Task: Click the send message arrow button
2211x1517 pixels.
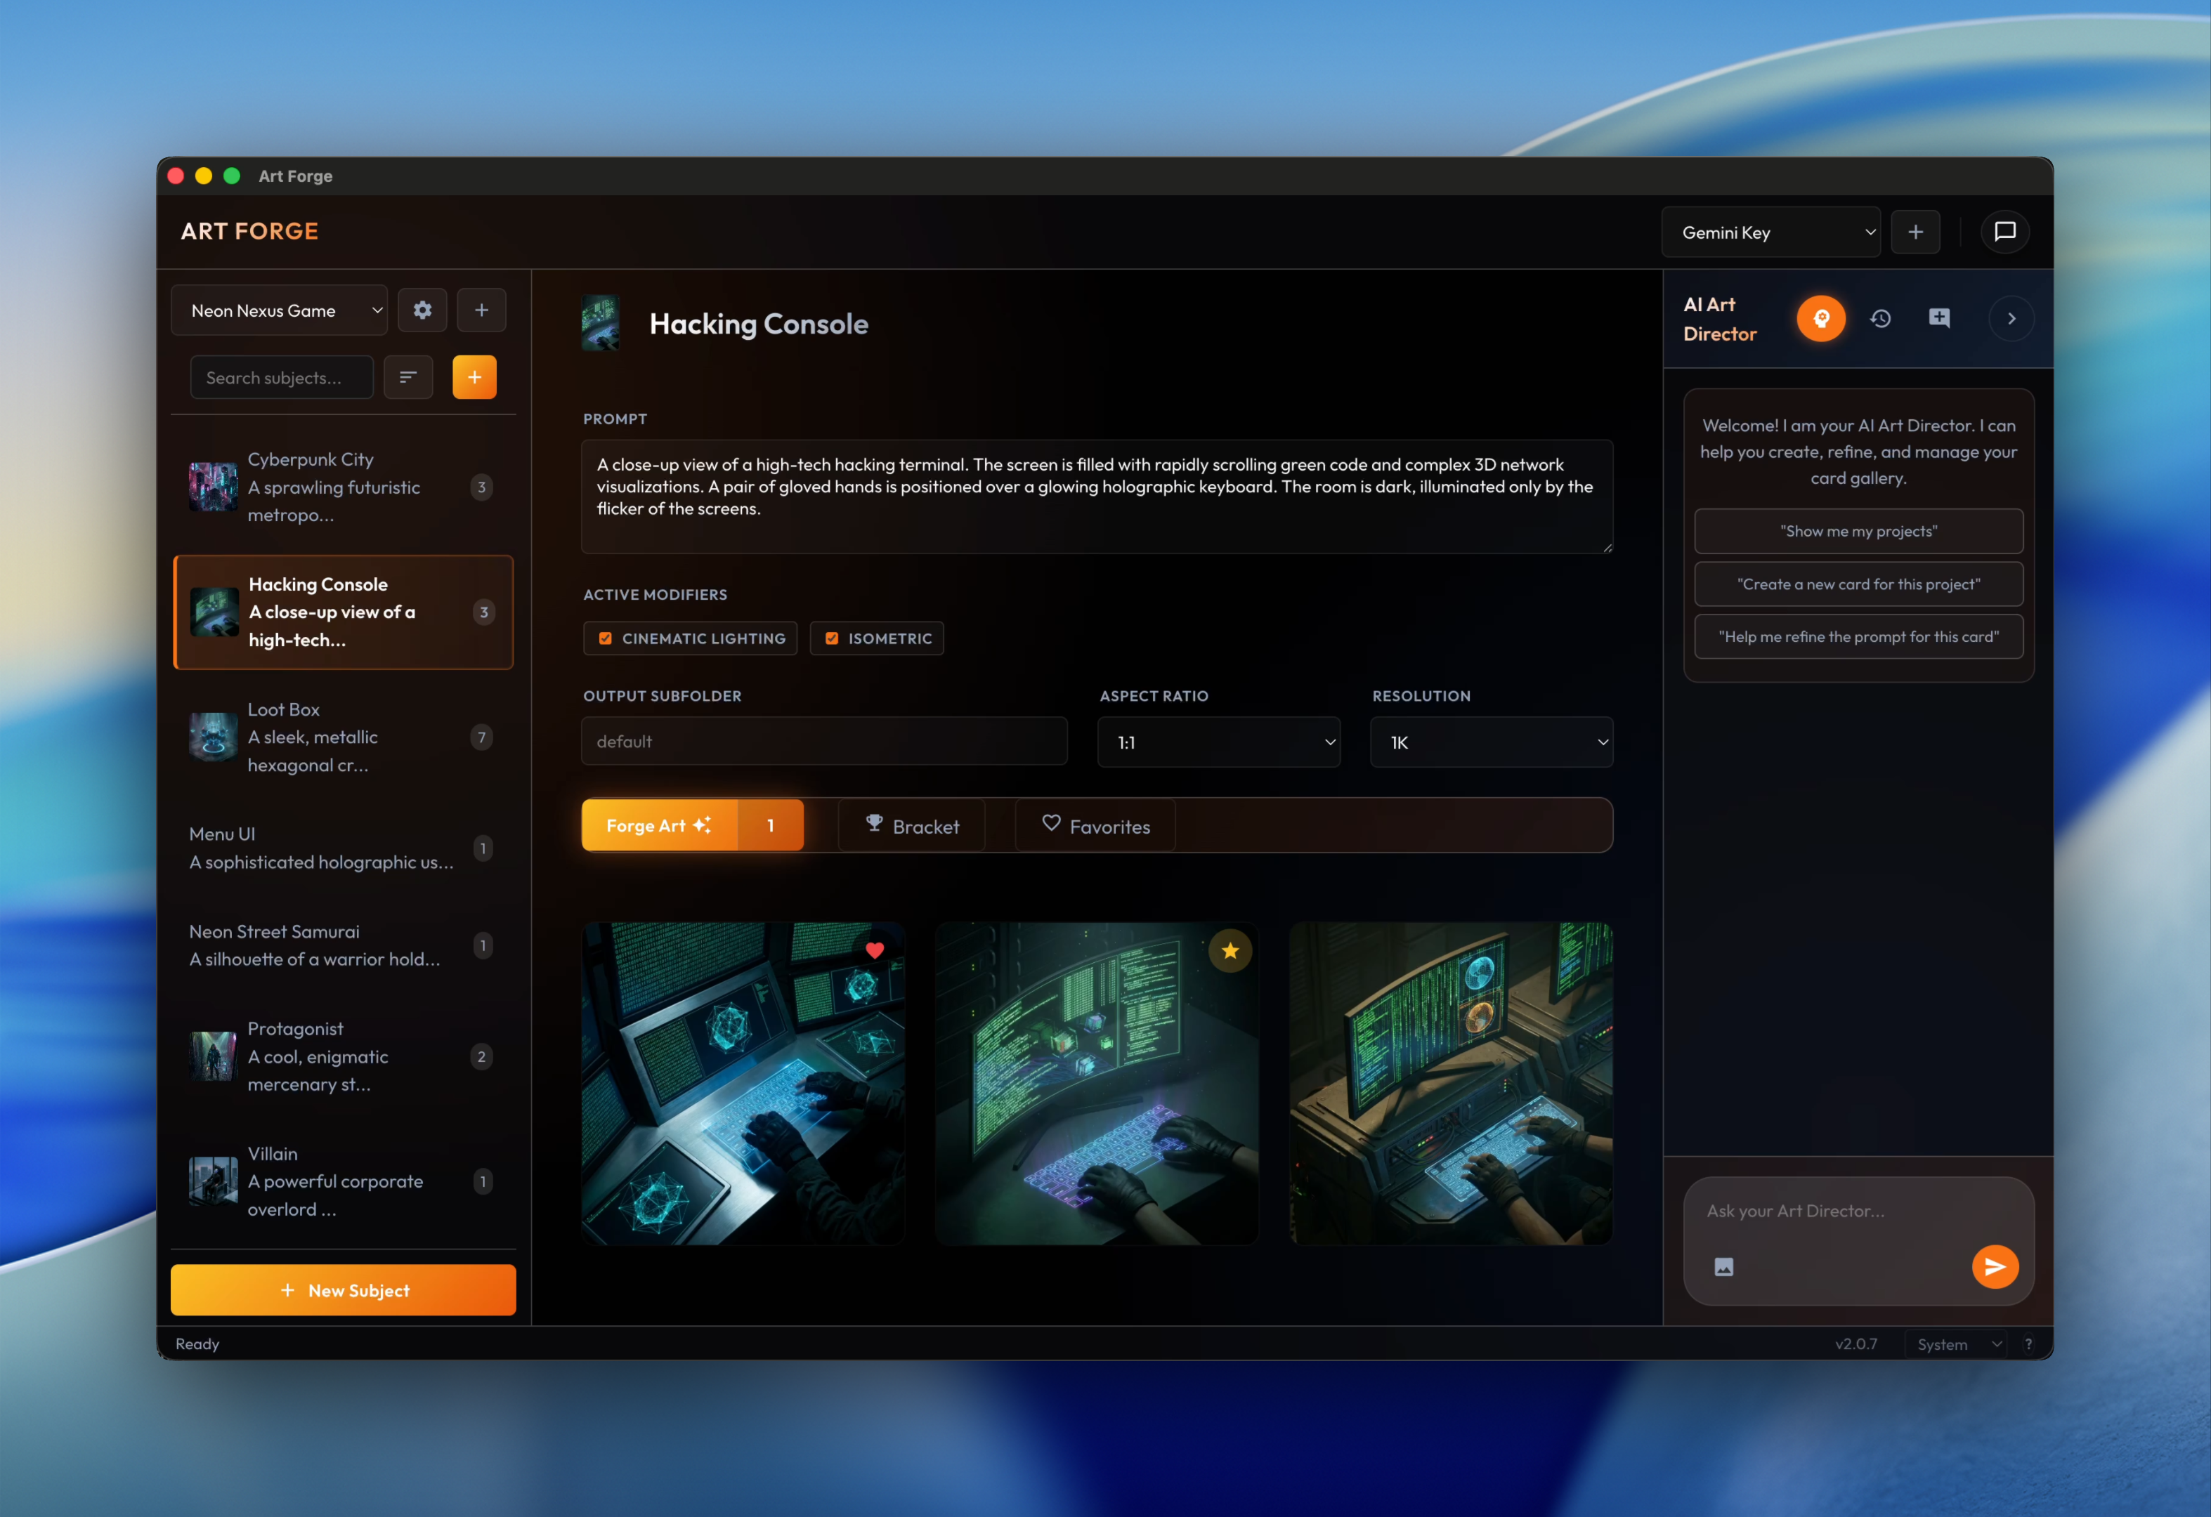Action: [1994, 1266]
